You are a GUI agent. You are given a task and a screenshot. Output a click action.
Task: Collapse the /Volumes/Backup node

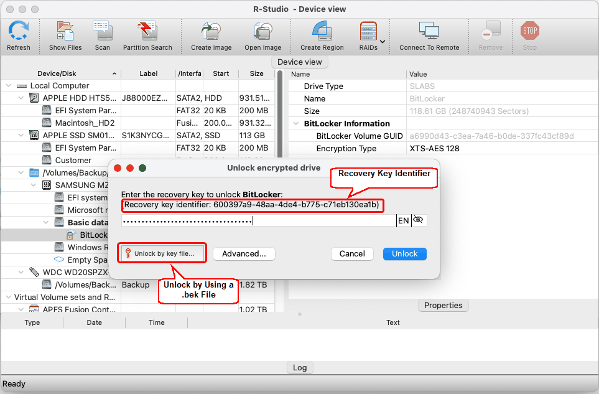click(21, 173)
